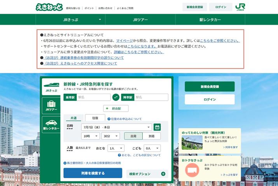Swap departure and arrival stations
278x186 pixels.
116,97
